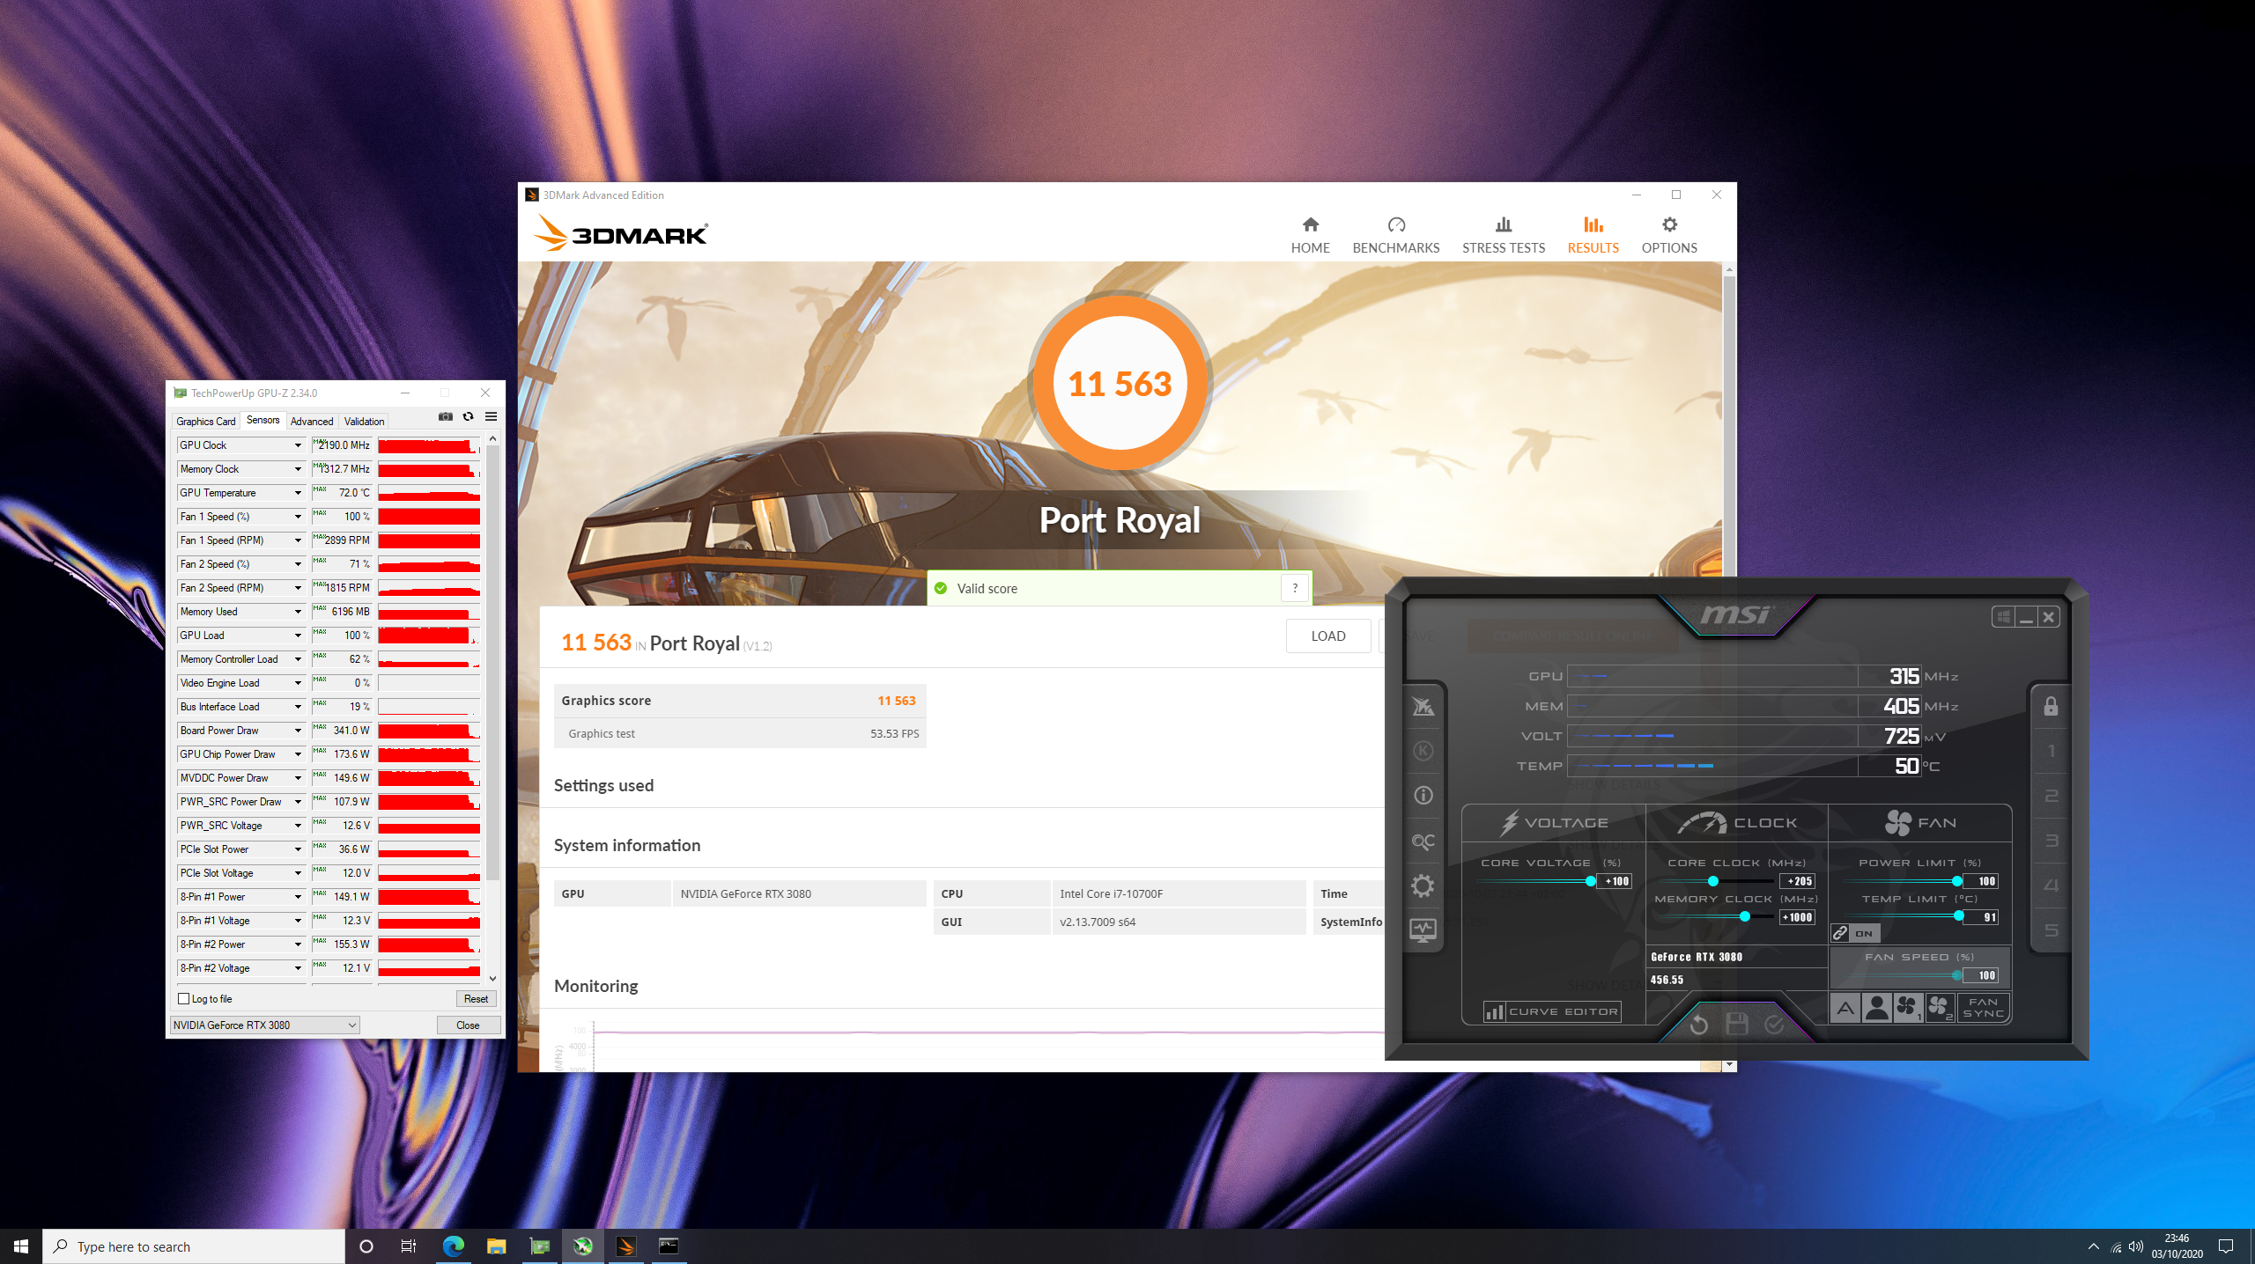Open the 3DMark STRESS TESTS section
2255x1264 pixels.
(1504, 236)
